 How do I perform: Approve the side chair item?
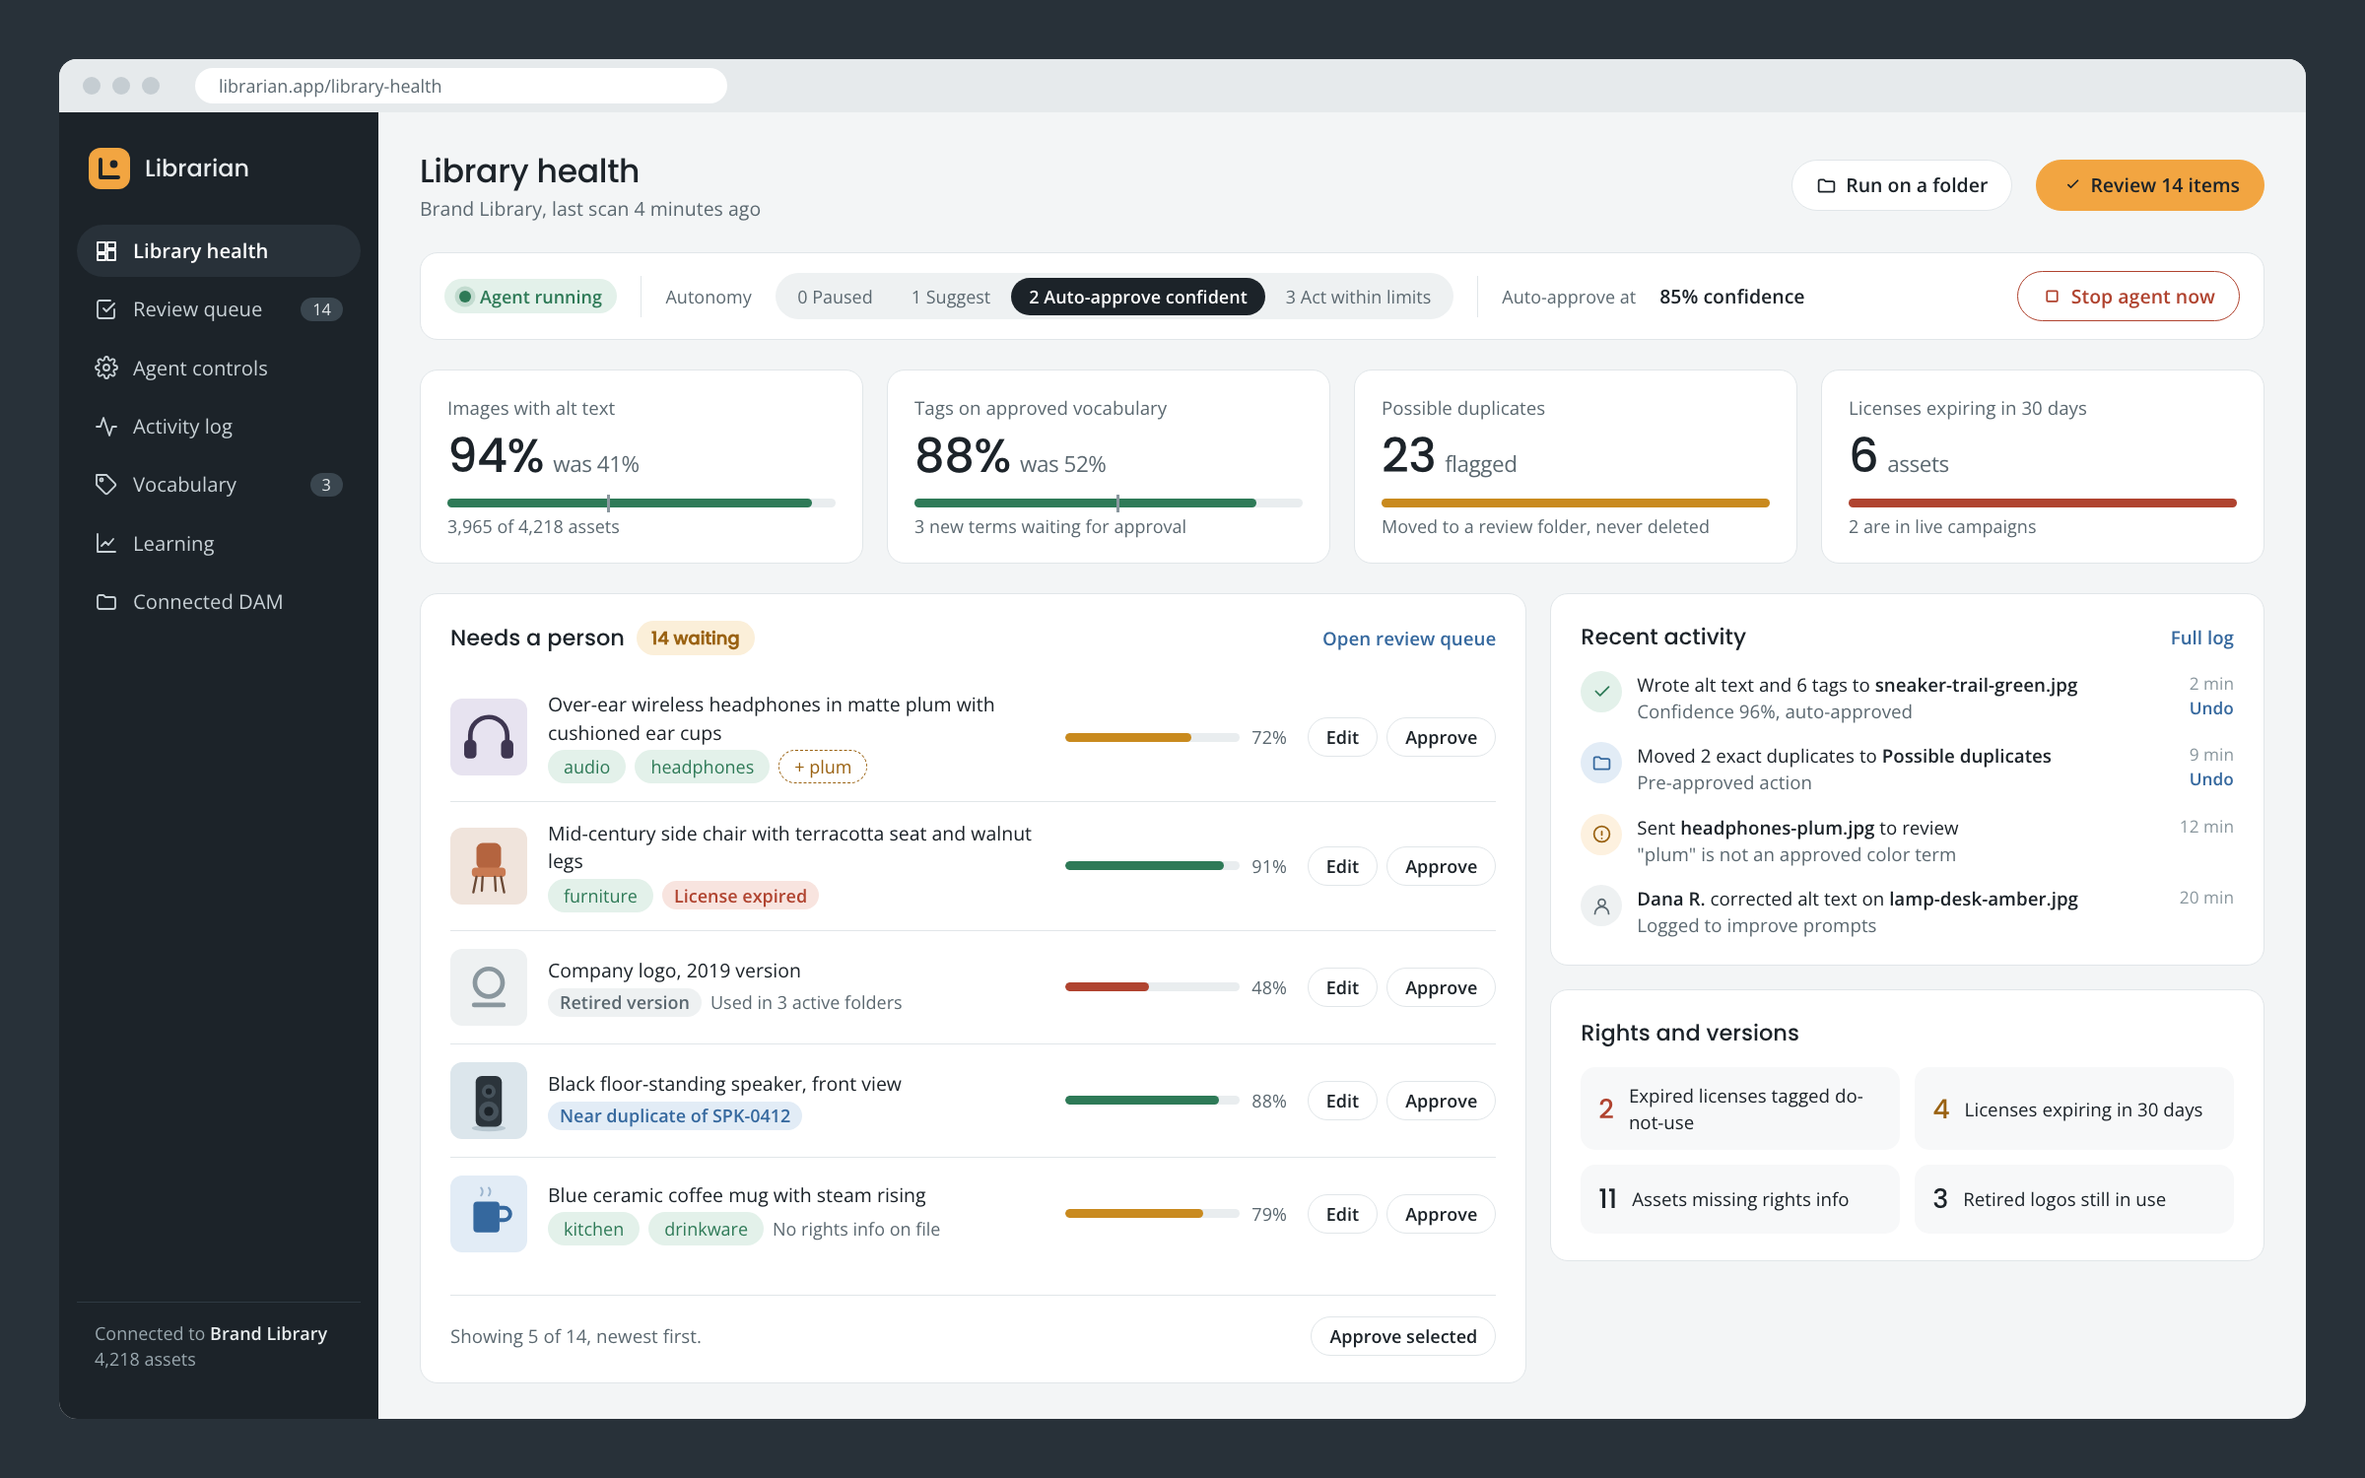[1441, 866]
